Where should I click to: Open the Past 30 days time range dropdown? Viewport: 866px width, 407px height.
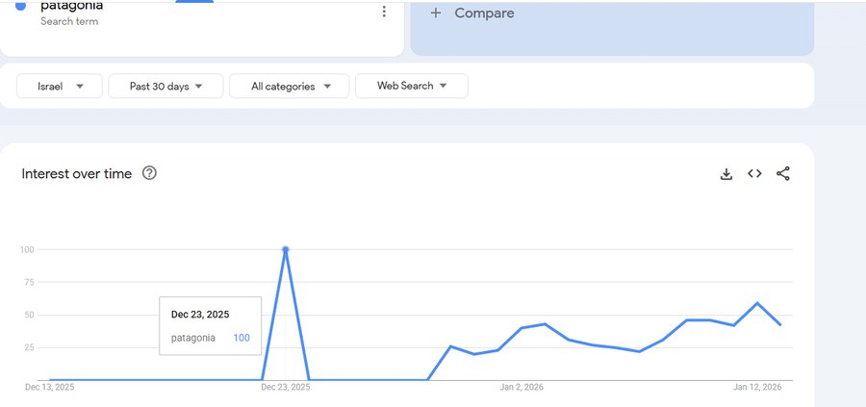click(166, 87)
